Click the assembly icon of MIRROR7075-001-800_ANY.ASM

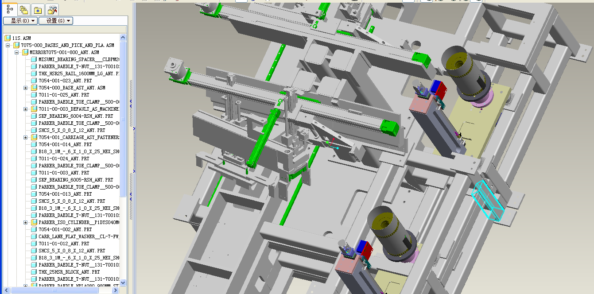[x=25, y=52]
